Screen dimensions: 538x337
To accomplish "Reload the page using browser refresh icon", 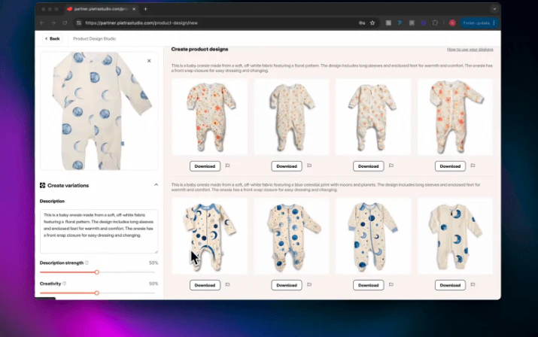I will [x=65, y=23].
